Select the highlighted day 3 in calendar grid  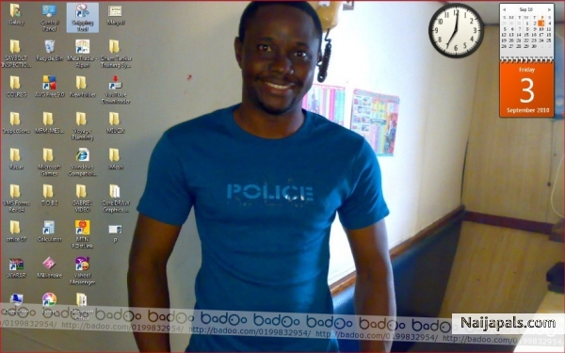(541, 23)
